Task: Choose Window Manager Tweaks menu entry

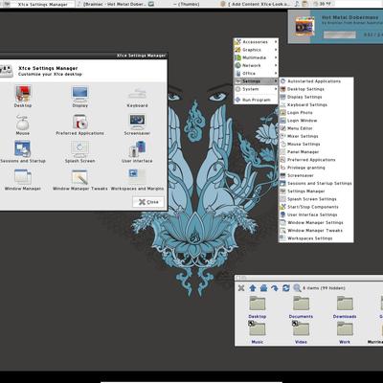Action: 316,231
